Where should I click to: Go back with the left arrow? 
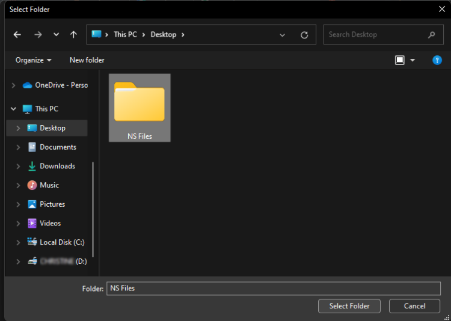(17, 35)
